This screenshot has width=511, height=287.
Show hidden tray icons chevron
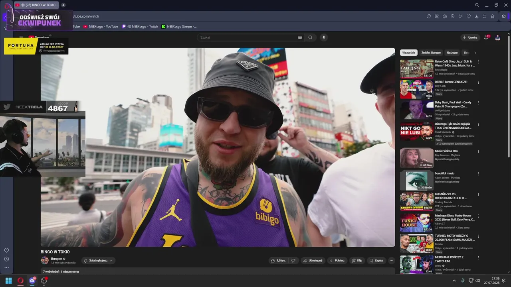point(454,281)
